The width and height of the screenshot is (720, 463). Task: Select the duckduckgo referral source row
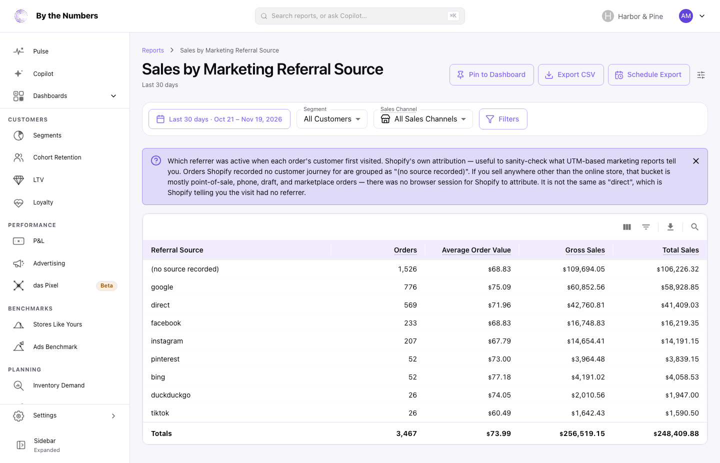425,395
